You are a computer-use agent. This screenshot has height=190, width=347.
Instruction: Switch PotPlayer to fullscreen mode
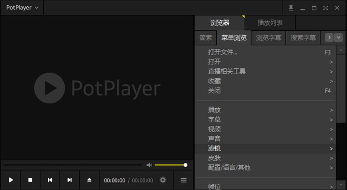(x=325, y=8)
